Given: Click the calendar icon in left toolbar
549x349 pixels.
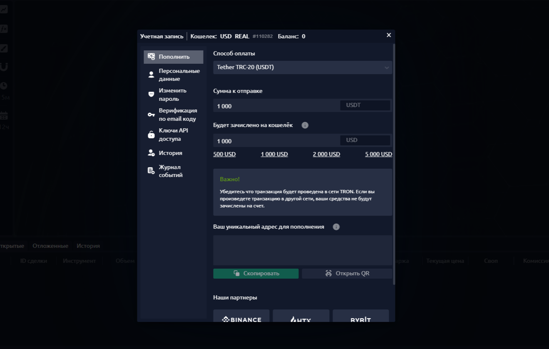Looking at the screenshot, I should pyautogui.click(x=4, y=115).
